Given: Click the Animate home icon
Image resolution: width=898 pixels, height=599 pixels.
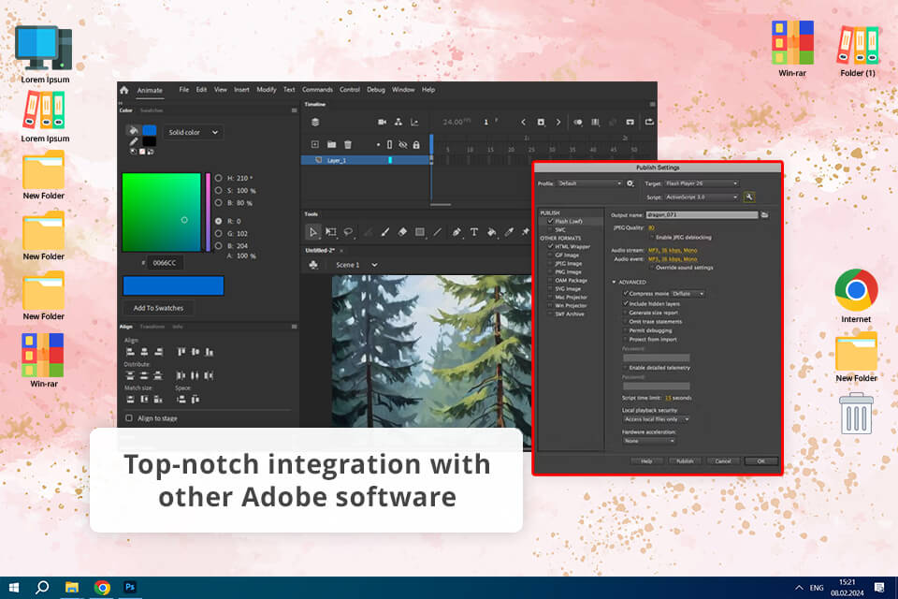Looking at the screenshot, I should point(124,90).
